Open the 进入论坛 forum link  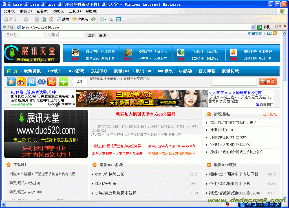[x=270, y=114]
